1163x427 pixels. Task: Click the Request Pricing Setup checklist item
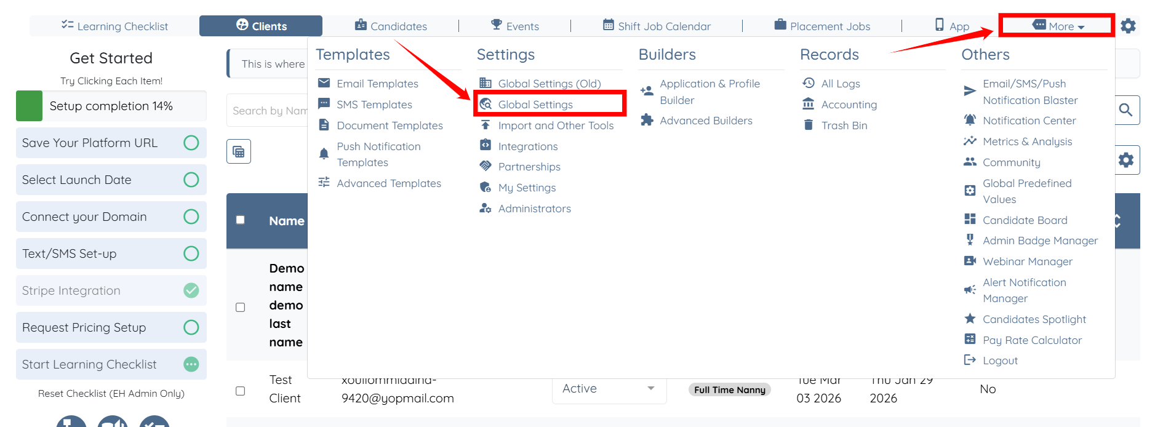pyautogui.click(x=111, y=327)
